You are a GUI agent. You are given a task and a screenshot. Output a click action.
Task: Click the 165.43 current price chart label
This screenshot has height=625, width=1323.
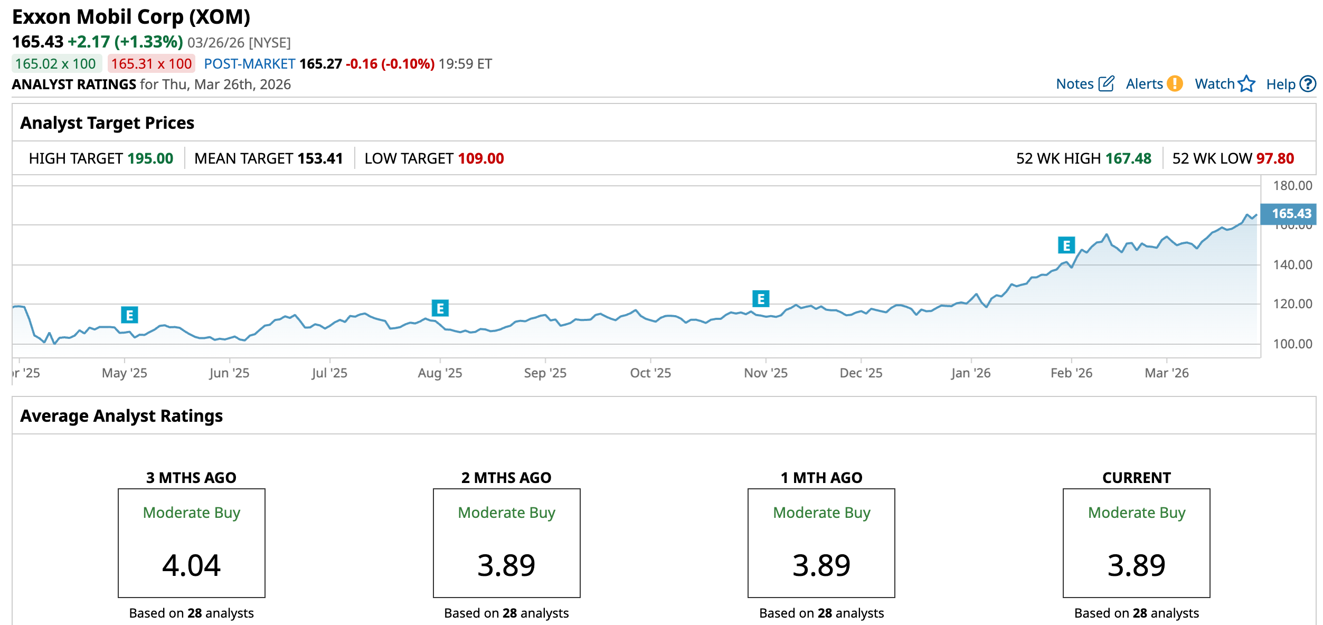[1288, 214]
